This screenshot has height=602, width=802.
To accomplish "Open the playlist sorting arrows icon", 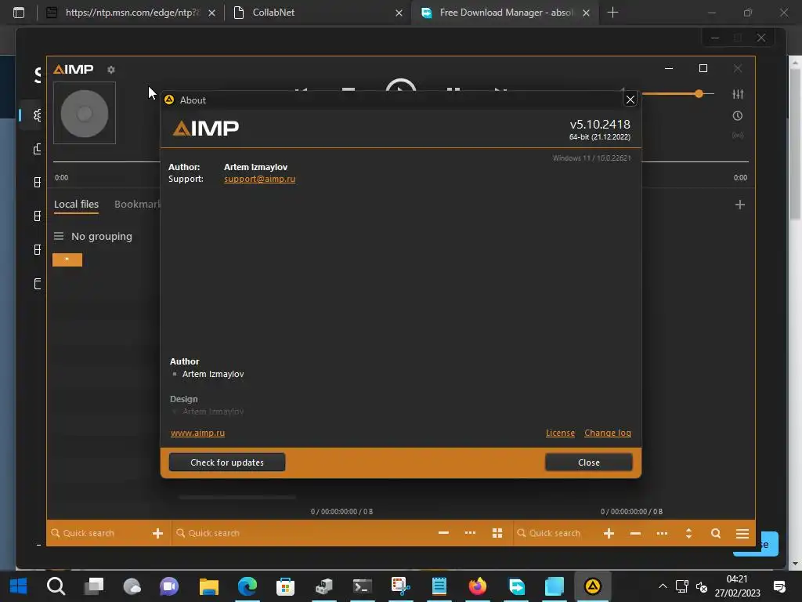I will click(688, 533).
